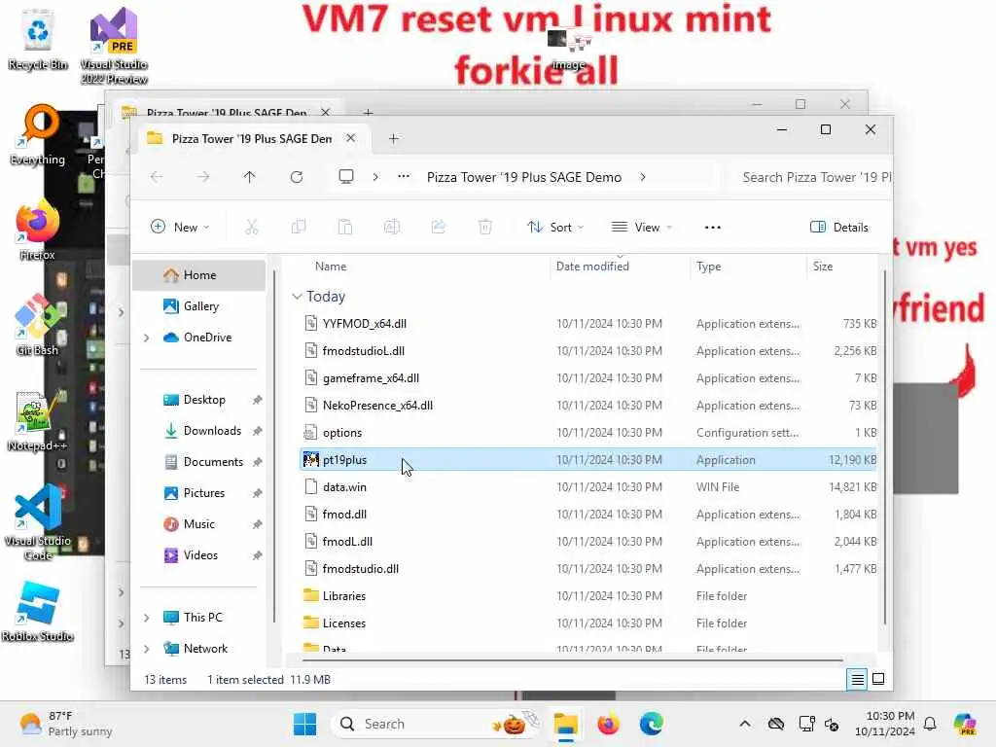Add a new Explorer tab

[x=393, y=138]
